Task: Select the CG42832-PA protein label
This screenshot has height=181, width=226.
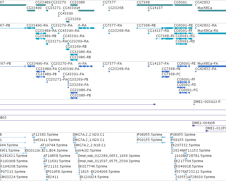Action: [206, 69]
